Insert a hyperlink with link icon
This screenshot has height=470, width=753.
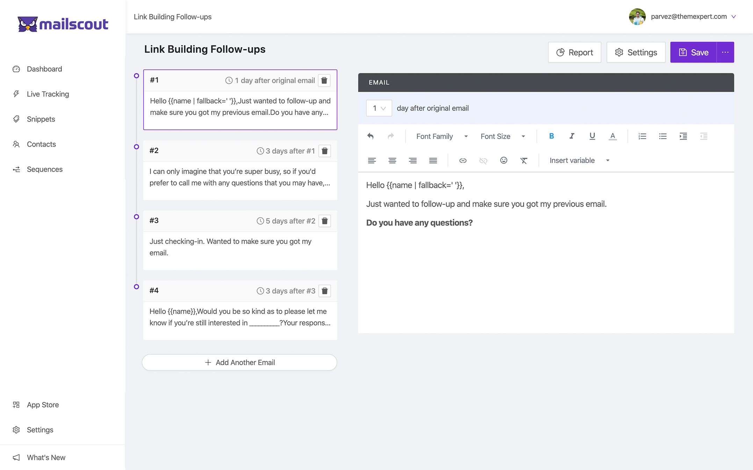[463, 161]
